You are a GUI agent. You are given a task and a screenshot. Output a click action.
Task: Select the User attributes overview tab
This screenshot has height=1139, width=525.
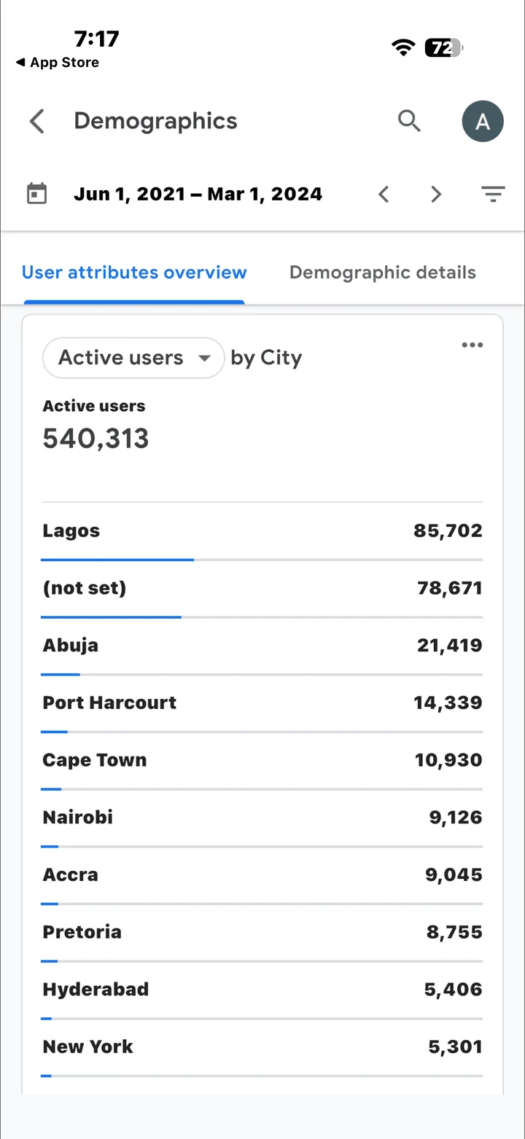click(134, 273)
